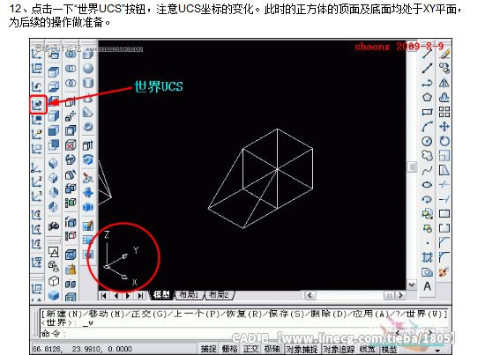Select the Rectangle draw tool
Viewport: 485px width, 355px height.
[427, 112]
